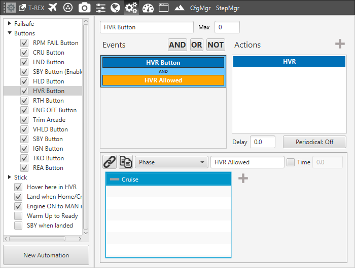Toggle the CRU Button checkbox
The height and width of the screenshot is (268, 355).
coord(24,53)
